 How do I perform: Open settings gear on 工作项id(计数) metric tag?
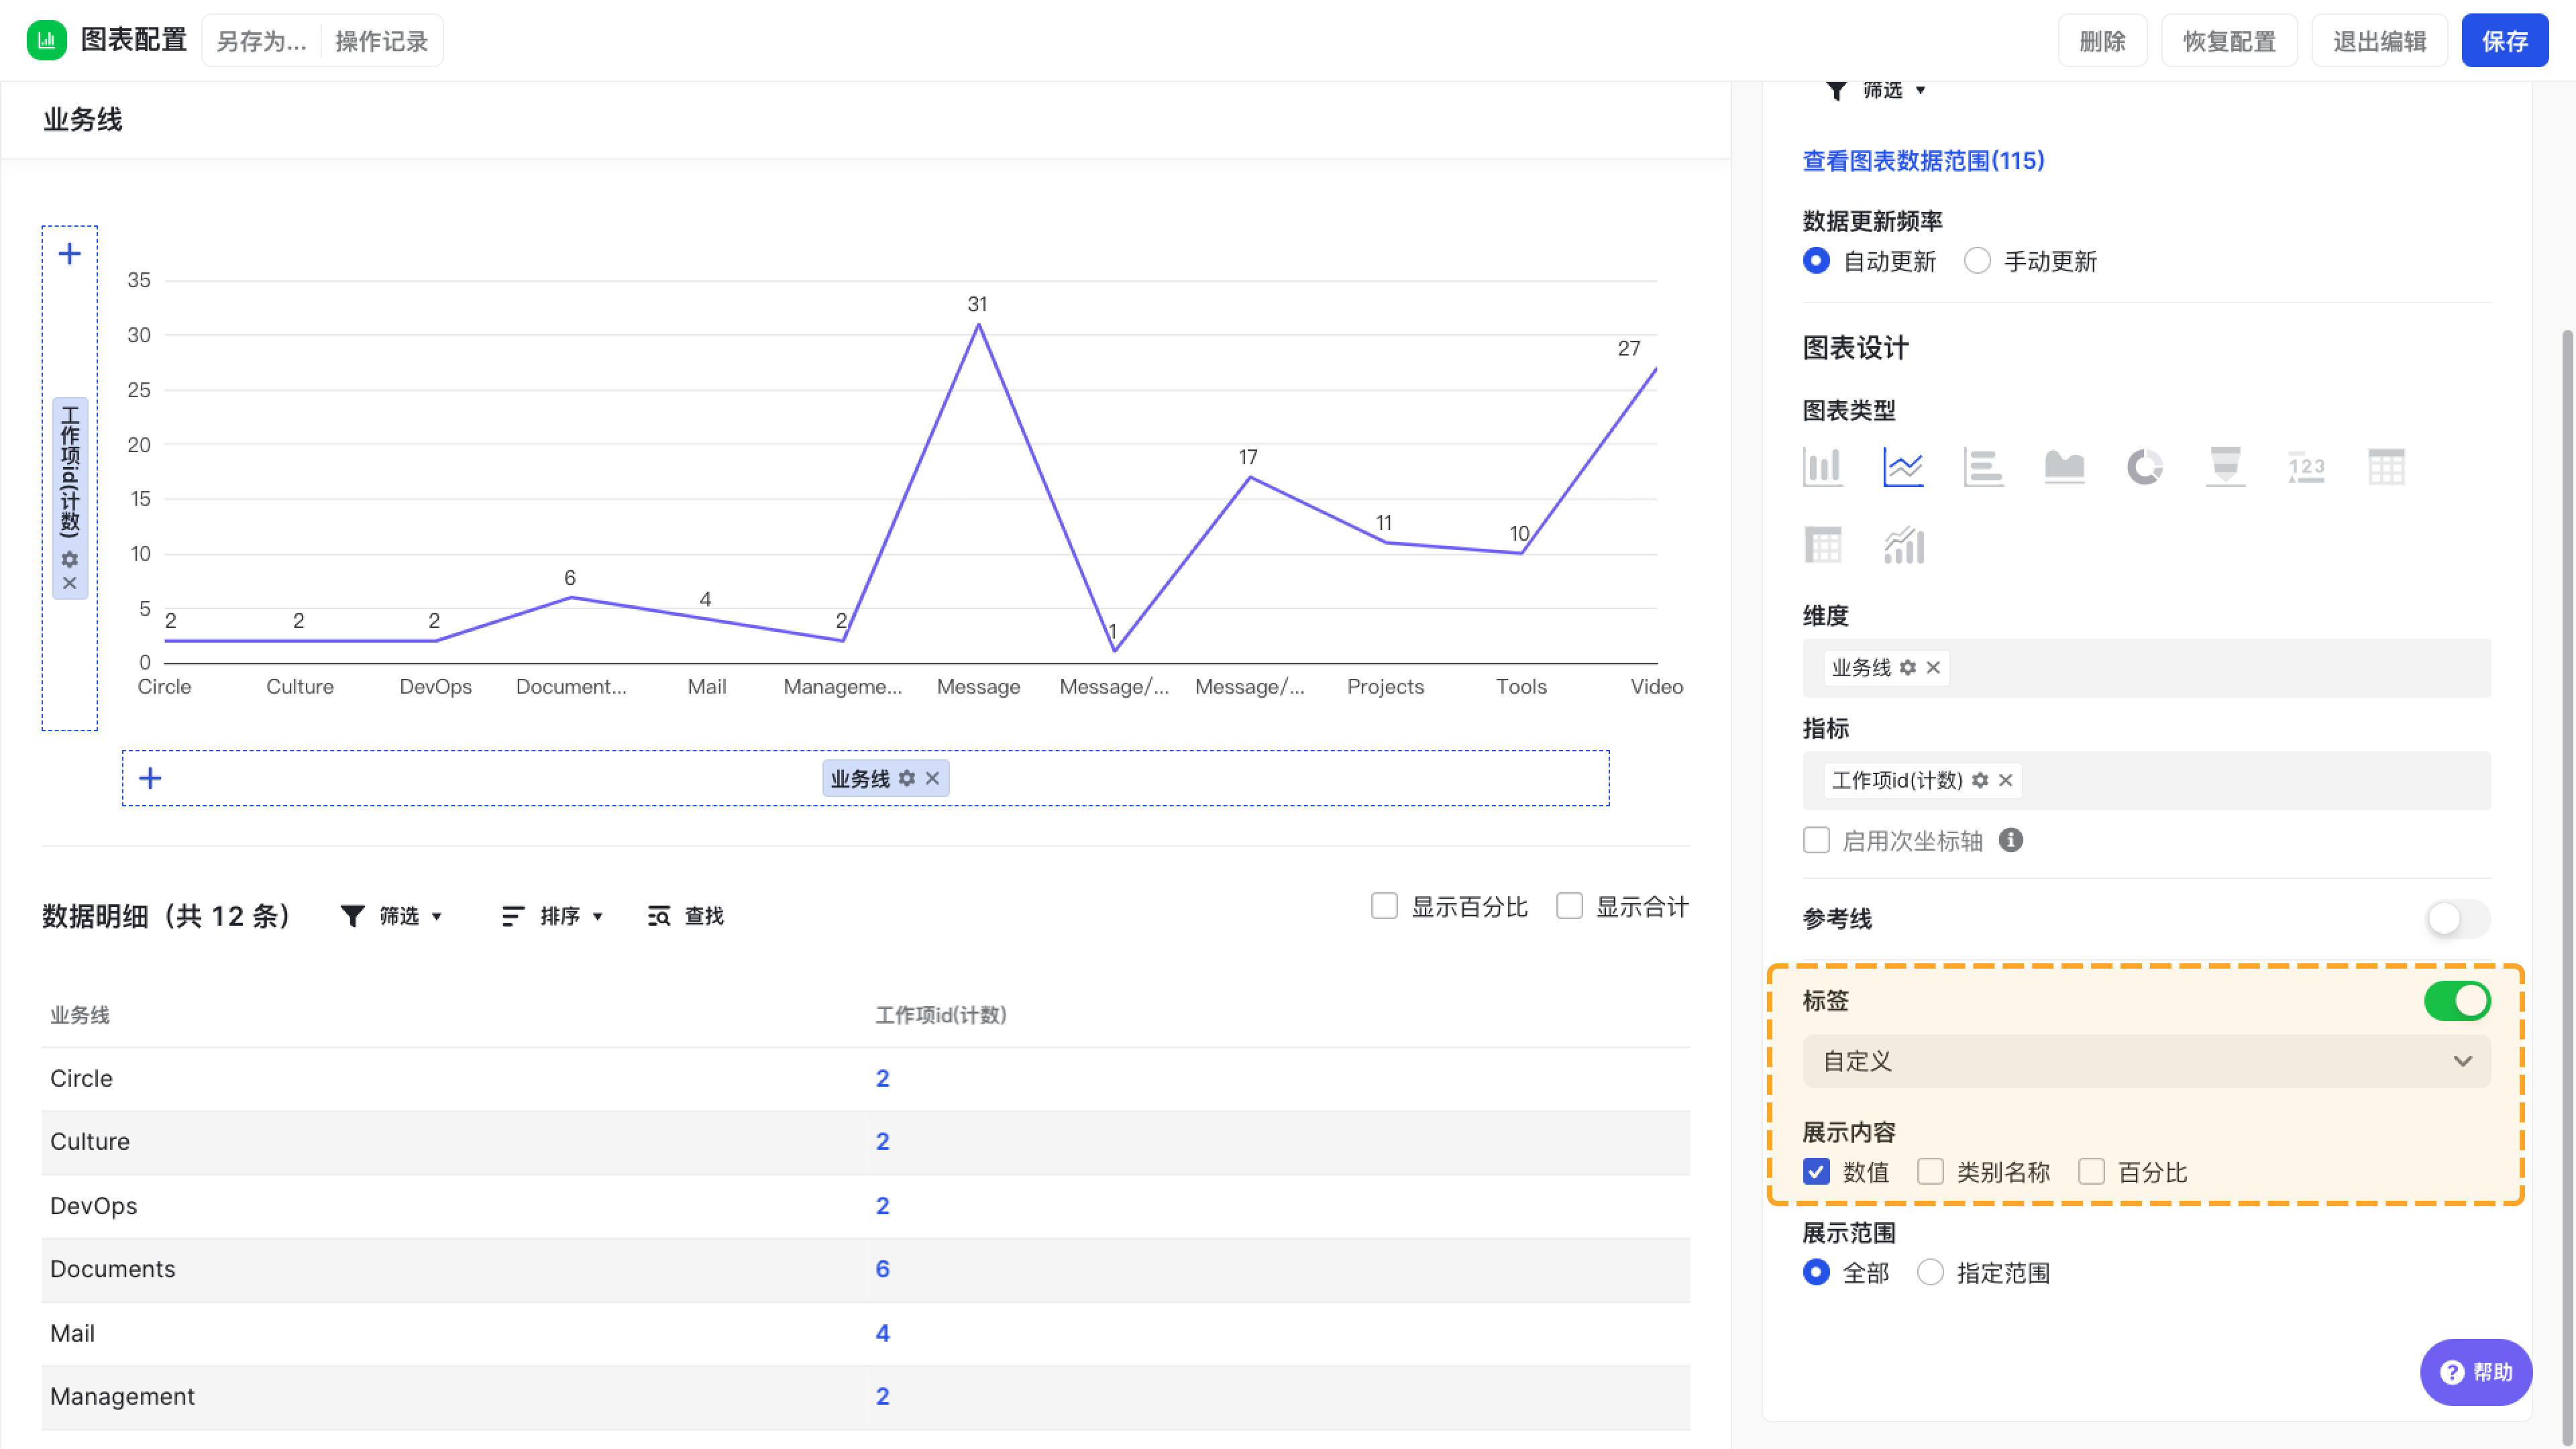(x=1980, y=780)
